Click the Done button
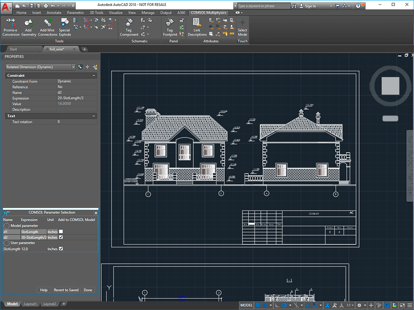This screenshot has width=414, height=310. [88, 290]
